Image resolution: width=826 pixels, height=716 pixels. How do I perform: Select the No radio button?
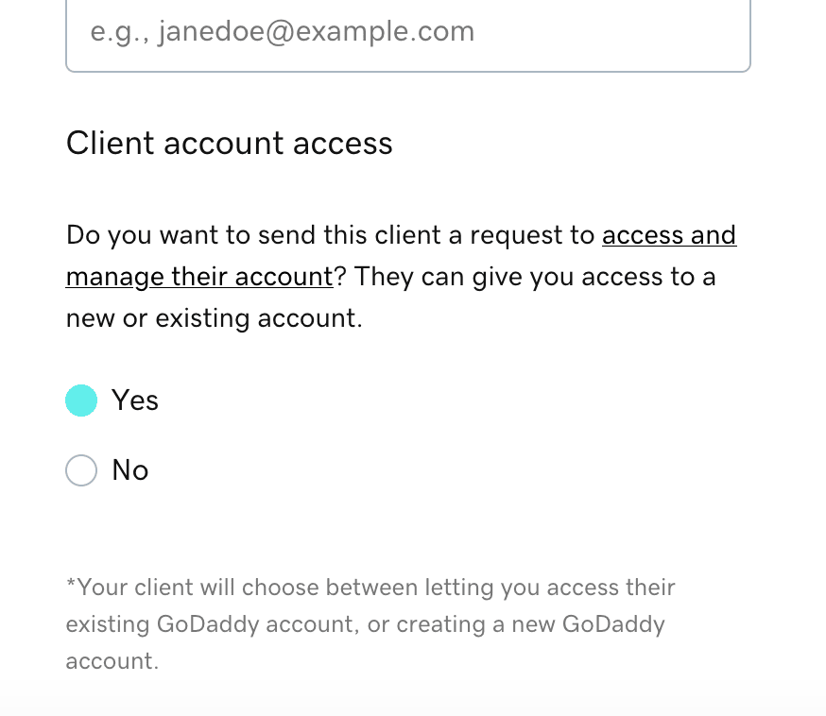(x=81, y=470)
